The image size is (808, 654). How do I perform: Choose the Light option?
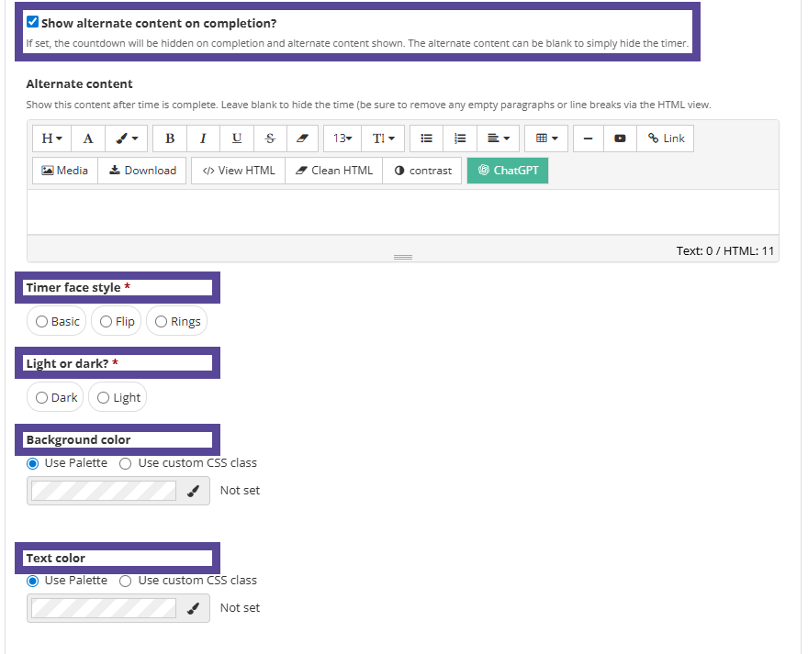pyautogui.click(x=118, y=397)
